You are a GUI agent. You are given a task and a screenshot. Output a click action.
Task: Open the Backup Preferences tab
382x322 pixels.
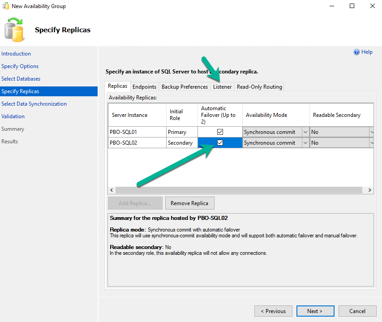tap(185, 87)
